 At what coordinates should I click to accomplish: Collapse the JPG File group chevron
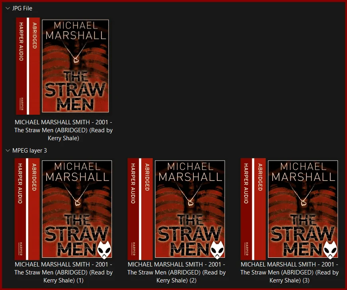point(8,8)
